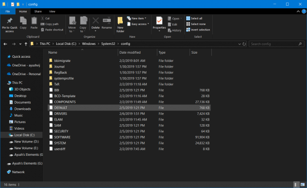Click the Paste ribbon icon
The width and height of the screenshot is (307, 188).
[34, 21]
